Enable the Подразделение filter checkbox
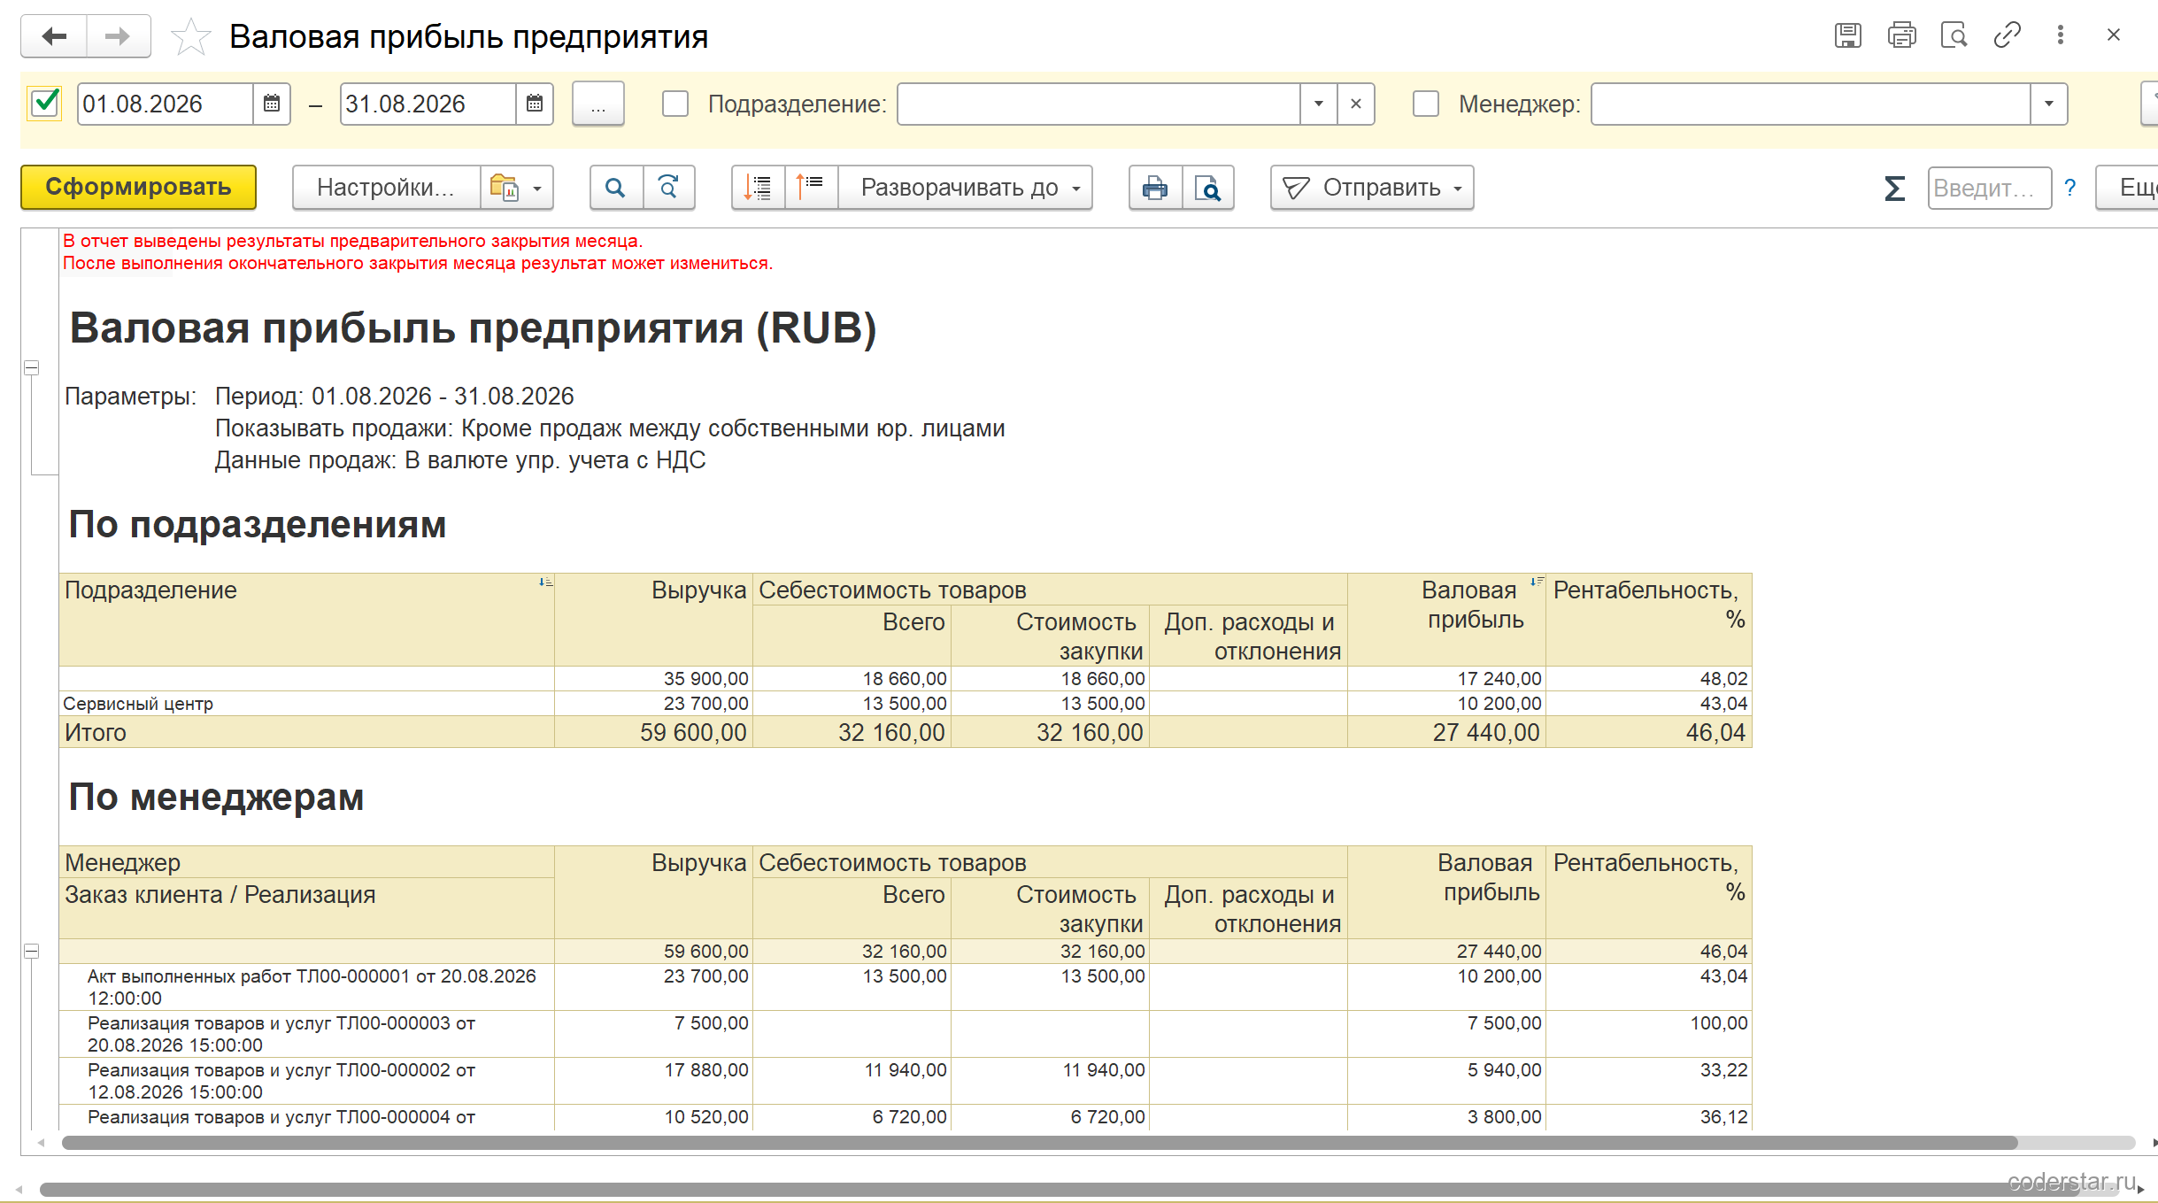The image size is (2158, 1203). (x=675, y=104)
